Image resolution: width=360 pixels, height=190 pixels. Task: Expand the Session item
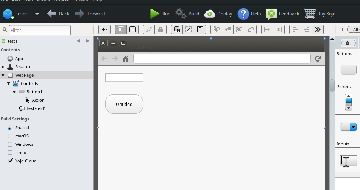tap(3, 67)
